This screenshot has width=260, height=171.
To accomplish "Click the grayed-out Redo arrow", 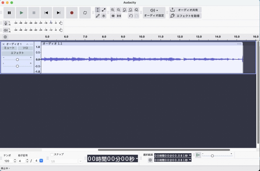I will pyautogui.click(x=136, y=16).
